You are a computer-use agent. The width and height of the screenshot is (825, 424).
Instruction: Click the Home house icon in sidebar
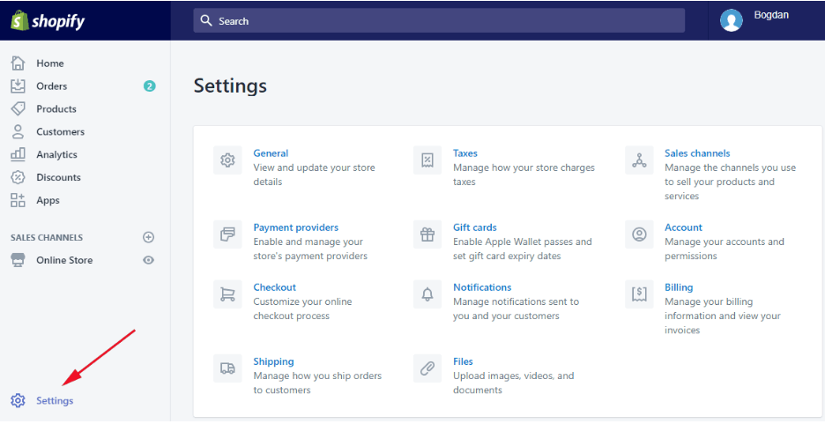click(x=18, y=63)
